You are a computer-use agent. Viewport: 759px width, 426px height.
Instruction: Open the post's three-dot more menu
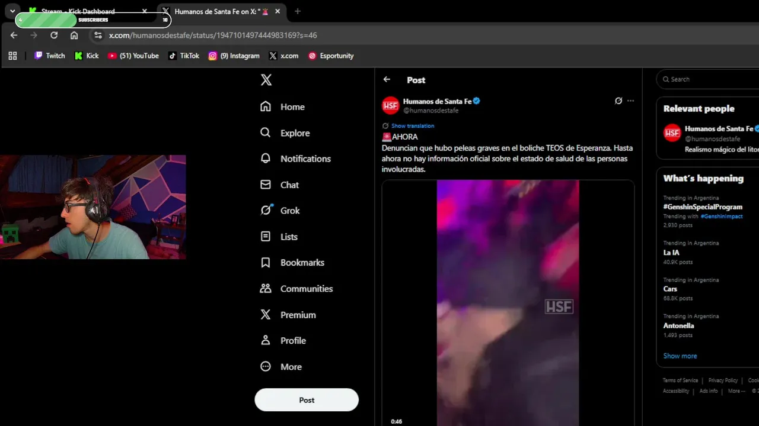point(630,101)
